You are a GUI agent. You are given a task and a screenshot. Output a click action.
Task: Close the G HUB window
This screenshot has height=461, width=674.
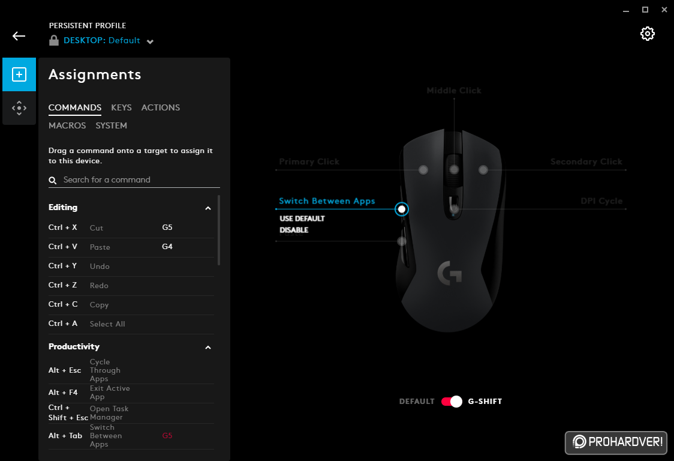[x=664, y=10]
